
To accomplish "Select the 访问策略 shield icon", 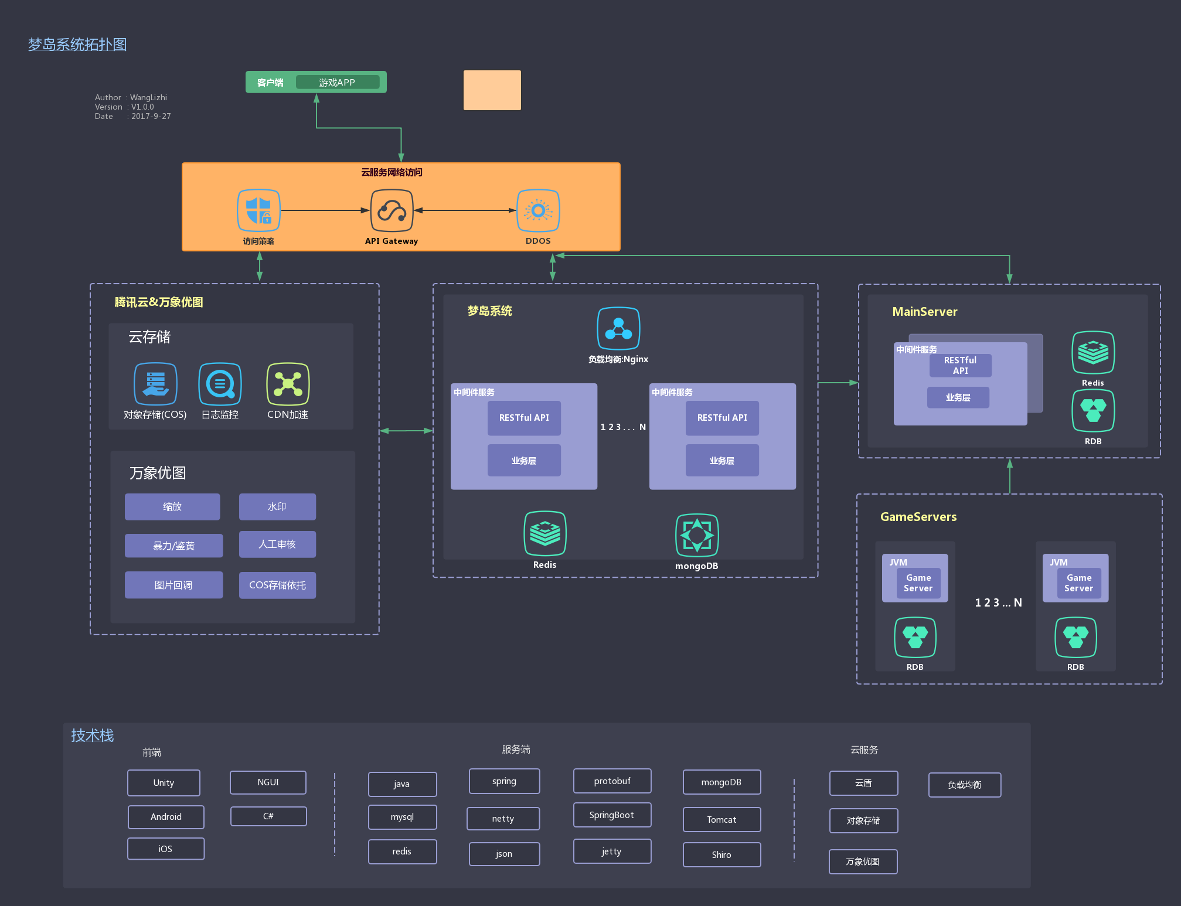I will click(x=258, y=211).
